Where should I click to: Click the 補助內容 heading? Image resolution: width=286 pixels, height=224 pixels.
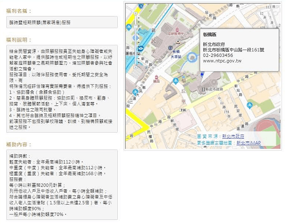tap(18, 144)
